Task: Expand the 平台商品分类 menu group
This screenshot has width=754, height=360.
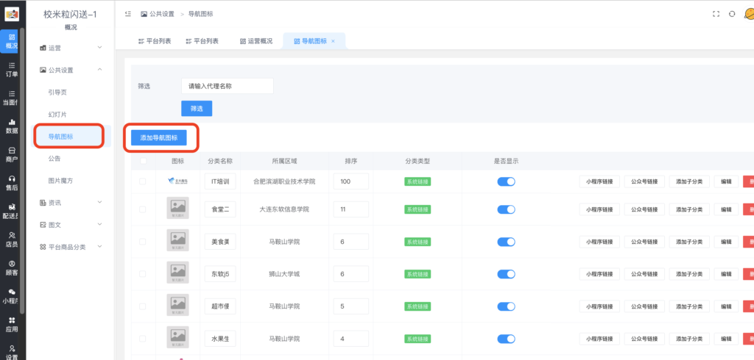Action: (x=71, y=247)
